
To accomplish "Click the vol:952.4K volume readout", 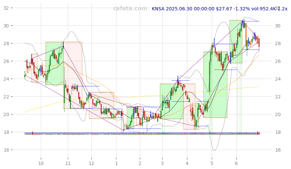I will [x=264, y=9].
